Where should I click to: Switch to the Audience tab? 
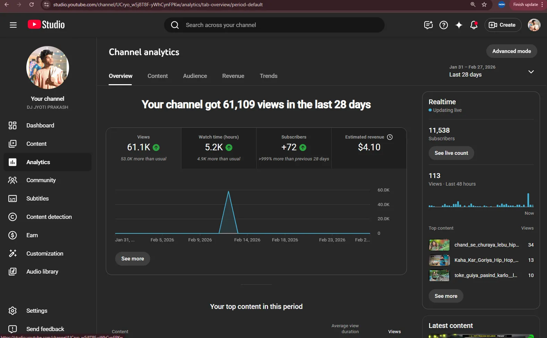195,76
